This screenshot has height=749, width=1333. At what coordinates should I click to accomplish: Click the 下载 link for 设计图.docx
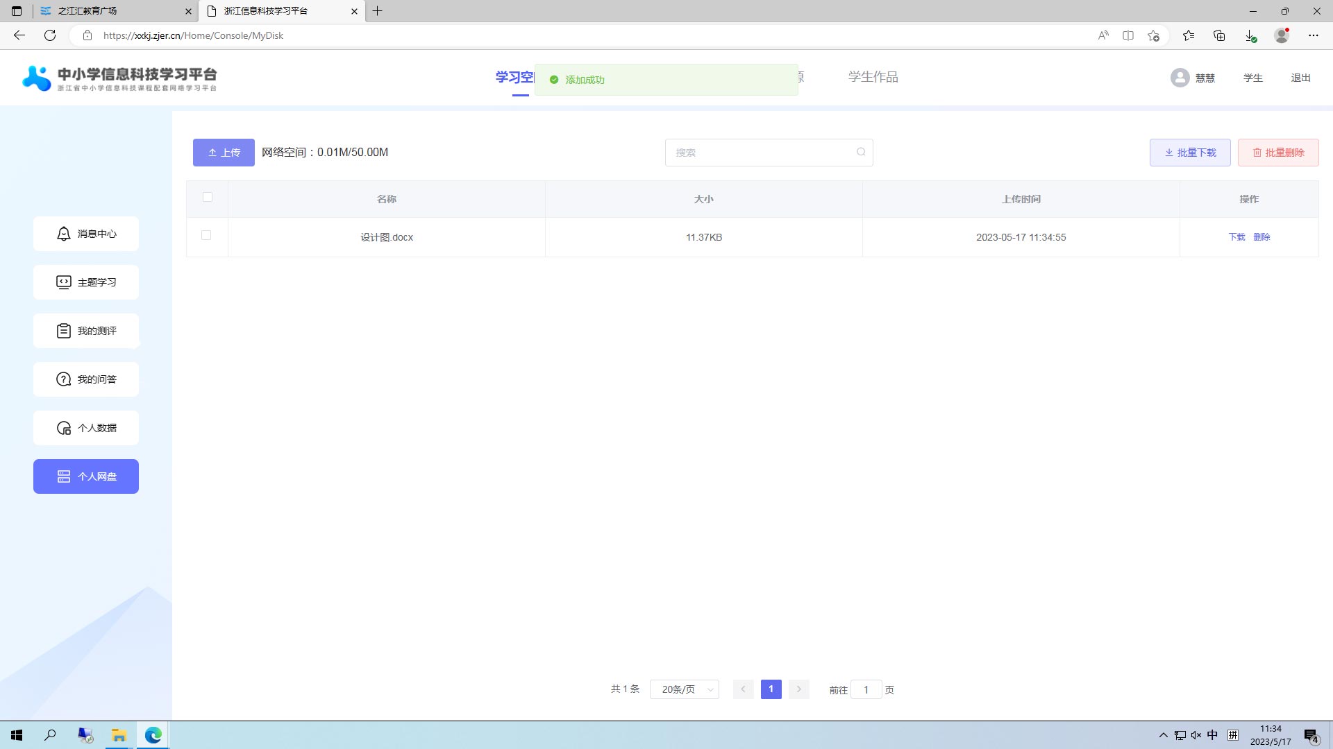pyautogui.click(x=1236, y=237)
